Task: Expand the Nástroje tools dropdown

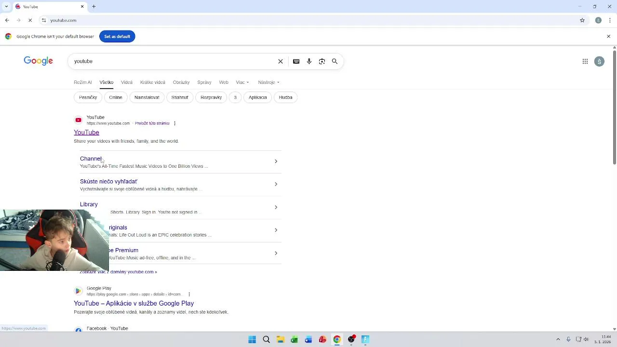Action: coord(268,82)
